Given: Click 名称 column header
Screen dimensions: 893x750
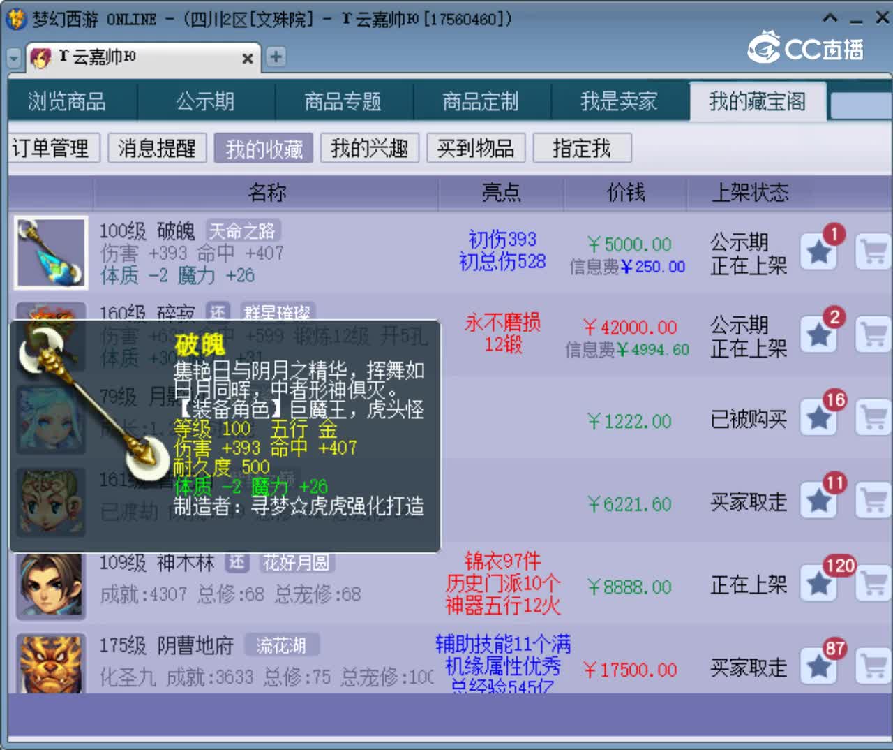Looking at the screenshot, I should tap(267, 193).
